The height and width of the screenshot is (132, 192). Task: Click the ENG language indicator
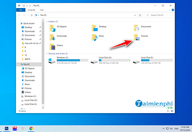tap(176, 129)
